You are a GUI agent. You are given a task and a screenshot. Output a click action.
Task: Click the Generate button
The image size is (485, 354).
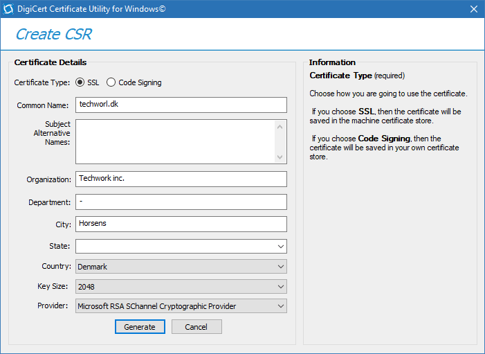tap(140, 327)
